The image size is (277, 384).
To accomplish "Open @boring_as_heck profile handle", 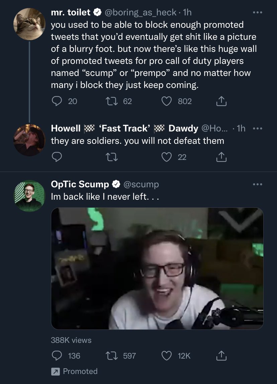I will tap(141, 12).
